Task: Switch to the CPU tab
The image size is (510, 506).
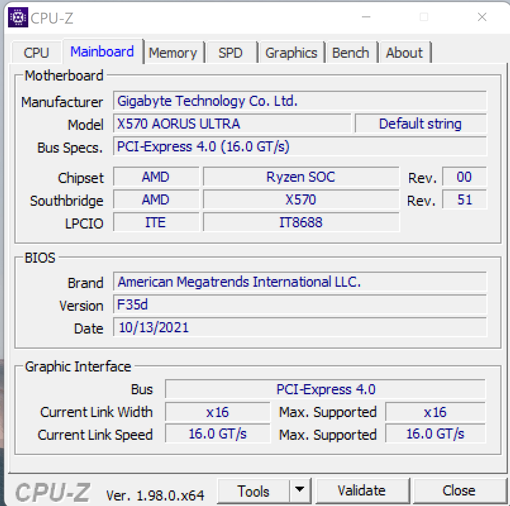Action: pyautogui.click(x=36, y=53)
